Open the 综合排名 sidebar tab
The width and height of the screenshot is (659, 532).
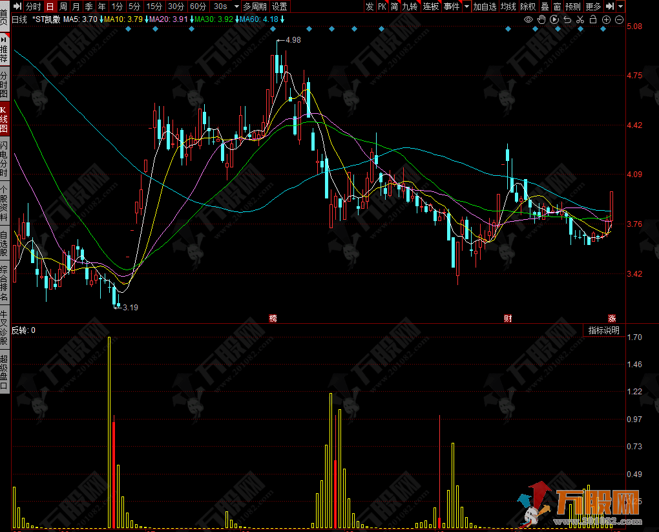click(x=4, y=283)
